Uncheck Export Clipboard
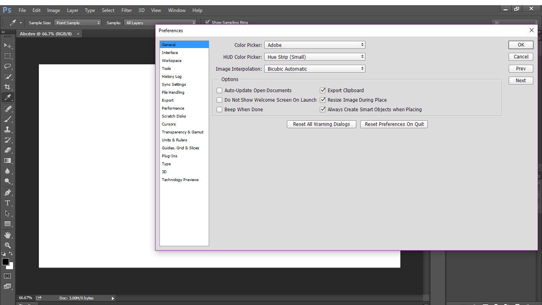The width and height of the screenshot is (542, 305). point(323,90)
